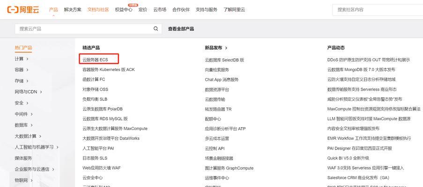Expand the 物联网 category
Image resolution: width=423 pixels, height=187 pixels.
(24, 180)
